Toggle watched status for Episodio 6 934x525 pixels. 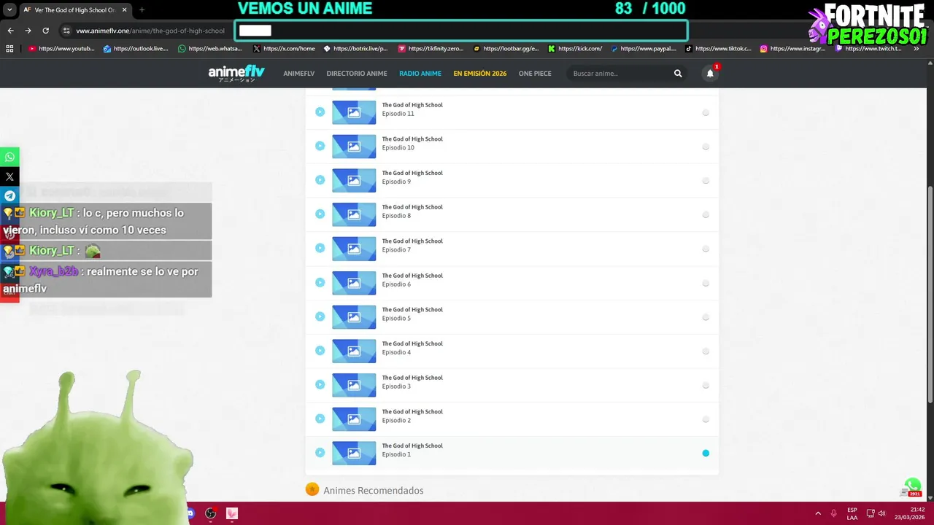click(x=706, y=283)
